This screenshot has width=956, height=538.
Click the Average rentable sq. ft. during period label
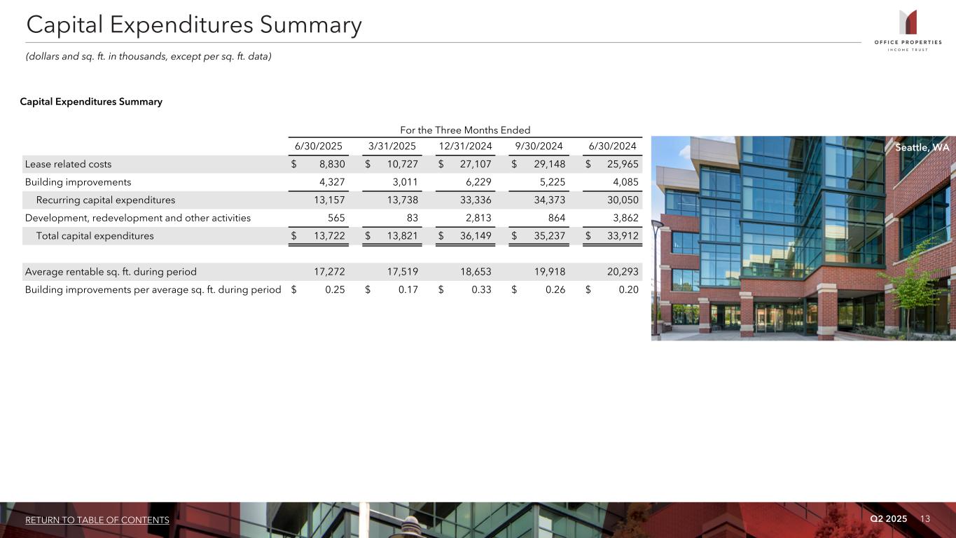[111, 272]
